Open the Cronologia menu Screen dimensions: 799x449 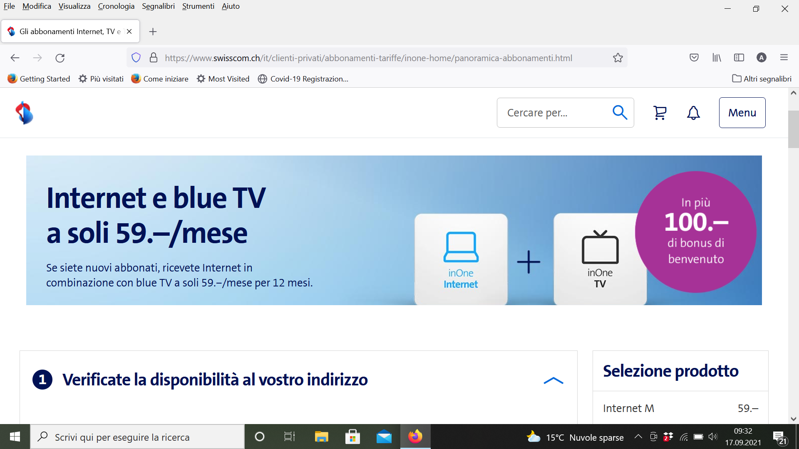click(116, 6)
